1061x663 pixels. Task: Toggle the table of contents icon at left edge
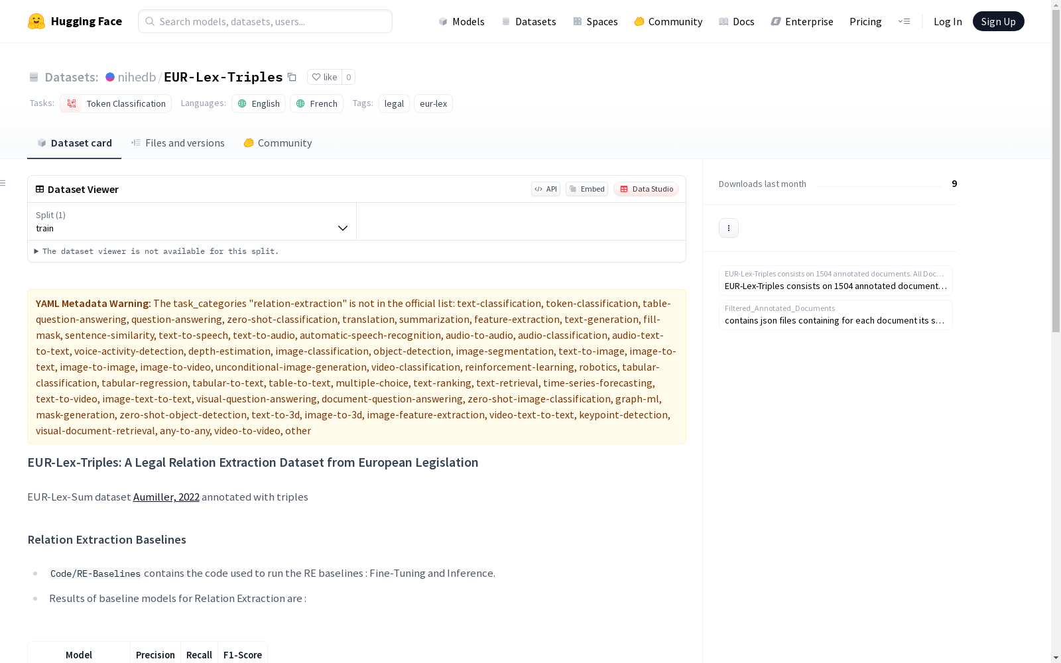click(x=3, y=183)
